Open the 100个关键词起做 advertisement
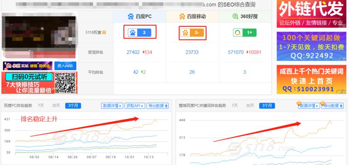Screen dimensions: 349x165 point(312,46)
